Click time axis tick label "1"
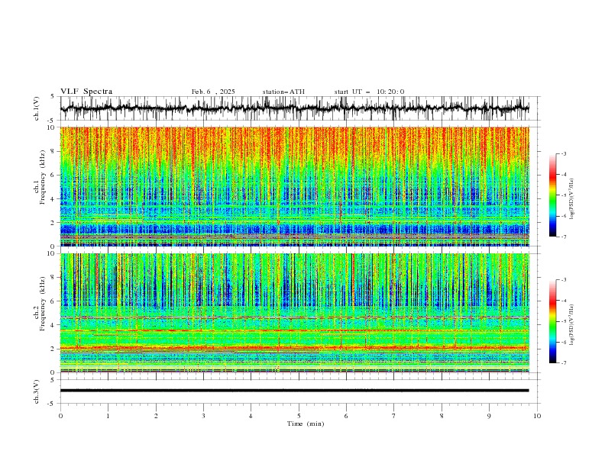Image resolution: width=605 pixels, height=467 pixels. coord(108,416)
